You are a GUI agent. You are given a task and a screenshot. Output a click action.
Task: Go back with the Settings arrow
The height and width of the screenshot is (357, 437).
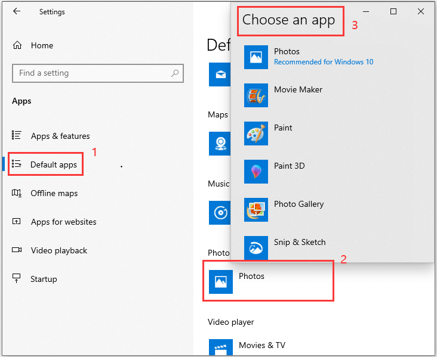pyautogui.click(x=17, y=11)
